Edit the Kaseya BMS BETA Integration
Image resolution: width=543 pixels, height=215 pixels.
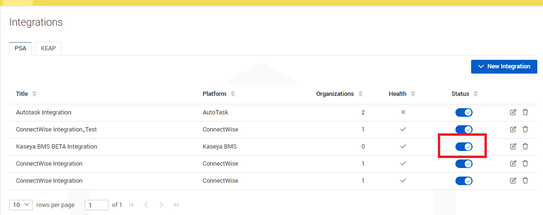(513, 147)
